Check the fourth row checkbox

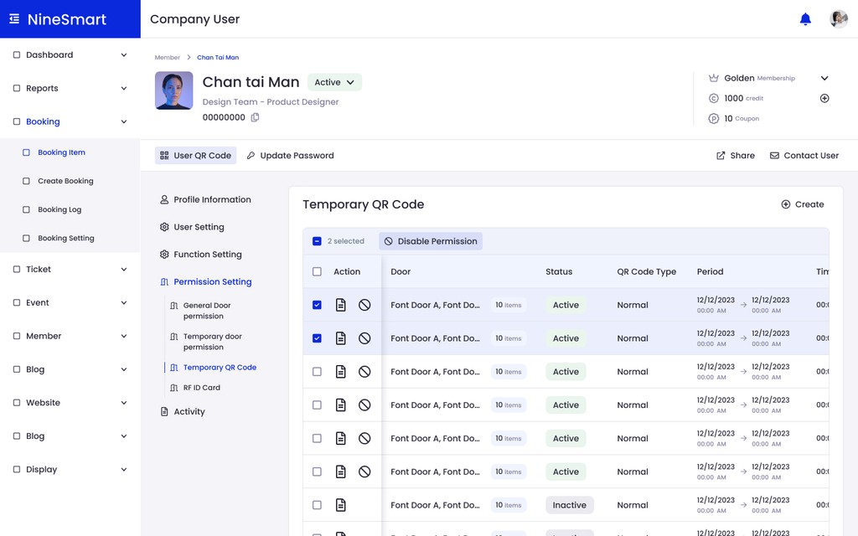pos(317,405)
